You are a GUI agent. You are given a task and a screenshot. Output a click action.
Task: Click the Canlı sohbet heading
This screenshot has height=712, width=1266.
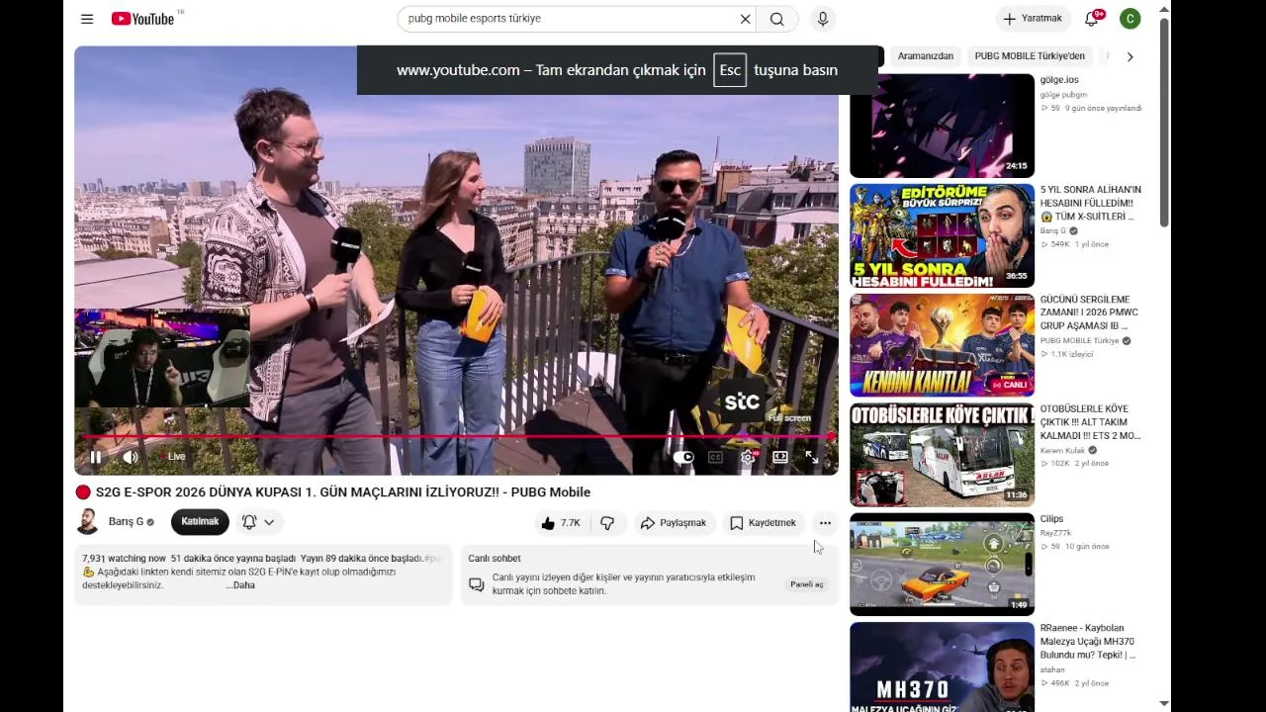click(495, 559)
